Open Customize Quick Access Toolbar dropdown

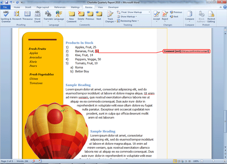[21, 2]
